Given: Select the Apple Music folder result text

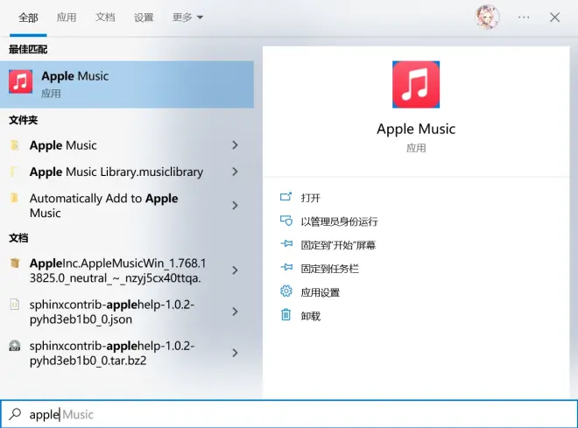Looking at the screenshot, I should tap(63, 145).
